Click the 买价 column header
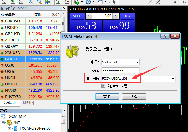Image resolution: width=188 pixels, height=132 pixels. 52,14
